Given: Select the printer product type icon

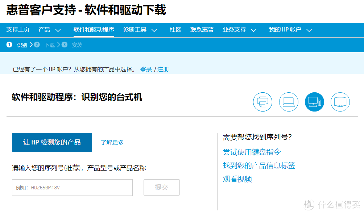Looking at the screenshot, I should pyautogui.click(x=262, y=102).
